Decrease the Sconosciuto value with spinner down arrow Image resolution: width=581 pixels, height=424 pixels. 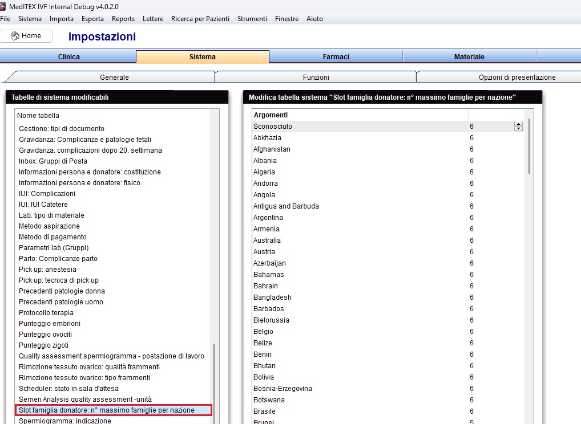pyautogui.click(x=518, y=129)
